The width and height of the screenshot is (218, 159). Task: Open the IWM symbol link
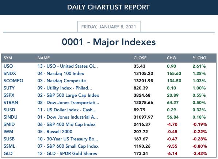coord(8,132)
